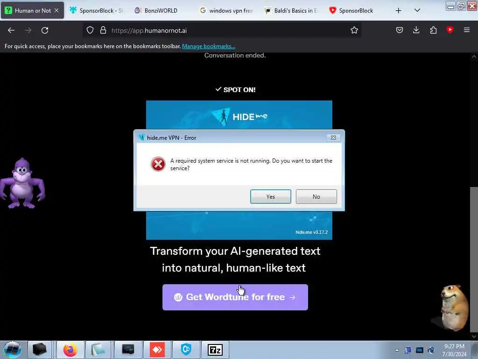Close the Human or Not tab
Screen dimensions: 478x359
pos(56,10)
